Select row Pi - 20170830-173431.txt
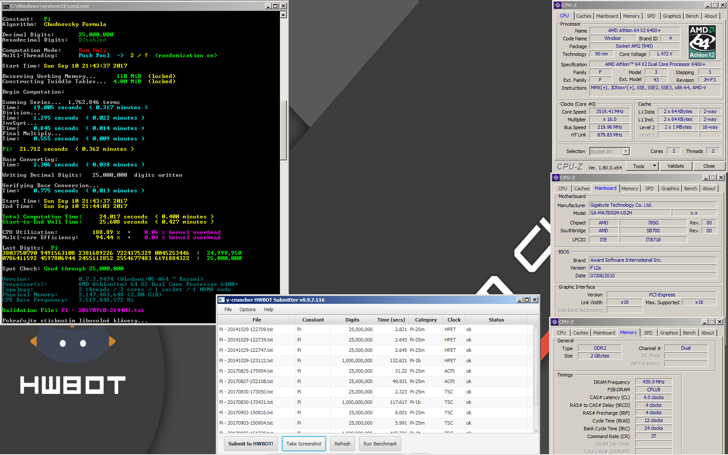The height and width of the screenshot is (455, 728). [376, 402]
